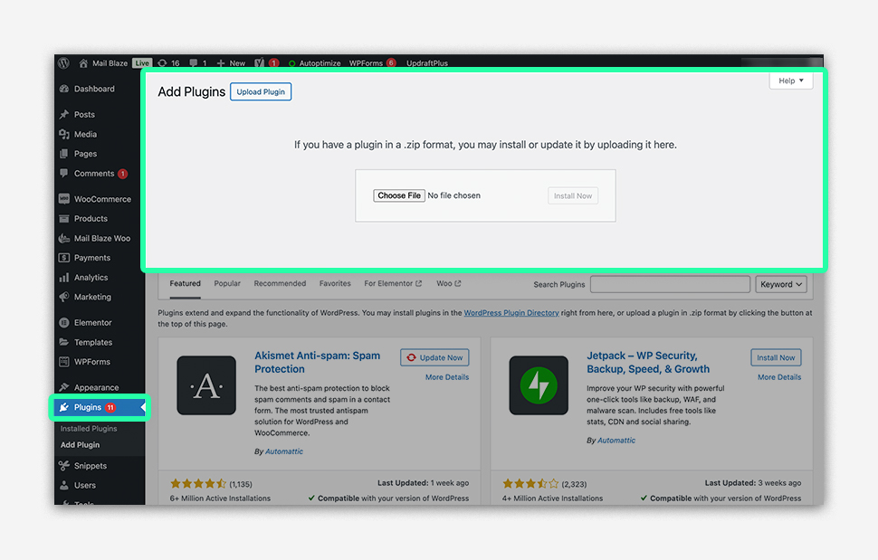Image resolution: width=878 pixels, height=560 pixels.
Task: Click the Live status badge
Action: 142,63
